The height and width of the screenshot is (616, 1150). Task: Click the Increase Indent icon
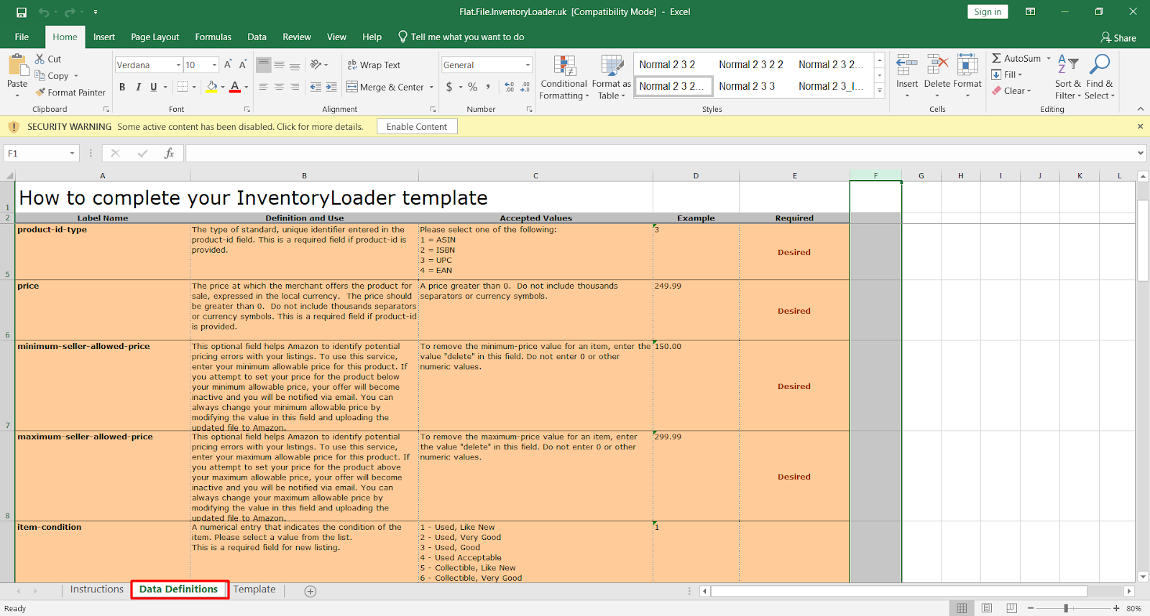pos(331,87)
